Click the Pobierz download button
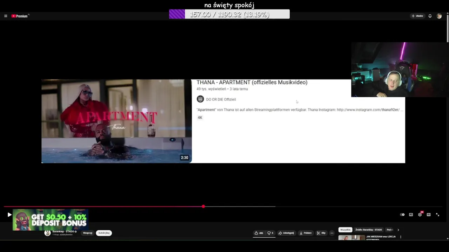The height and width of the screenshot is (252, 449). click(x=306, y=233)
